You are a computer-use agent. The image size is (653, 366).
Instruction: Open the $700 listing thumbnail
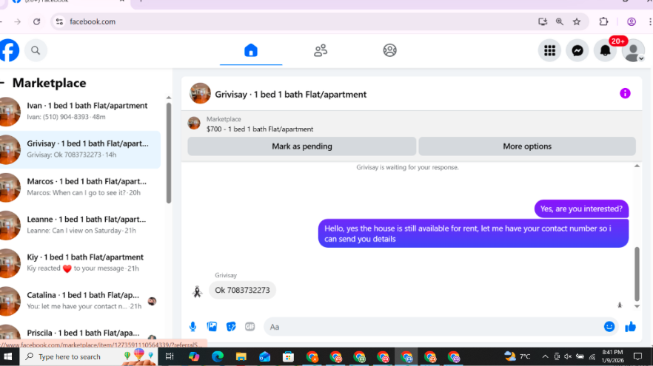pyautogui.click(x=194, y=123)
